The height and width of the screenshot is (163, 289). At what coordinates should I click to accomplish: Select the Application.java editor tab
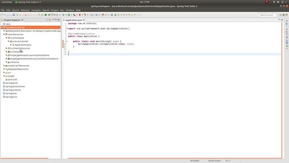[74, 20]
